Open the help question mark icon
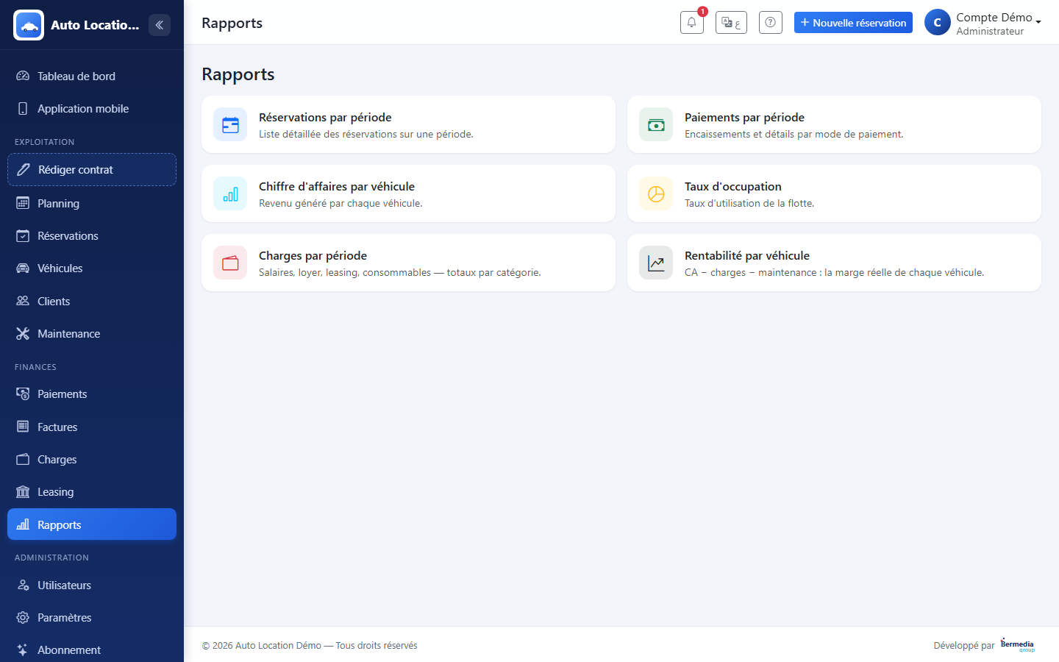 point(770,23)
